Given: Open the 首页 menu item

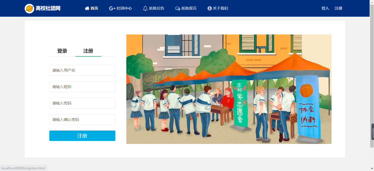Looking at the screenshot, I should point(92,8).
